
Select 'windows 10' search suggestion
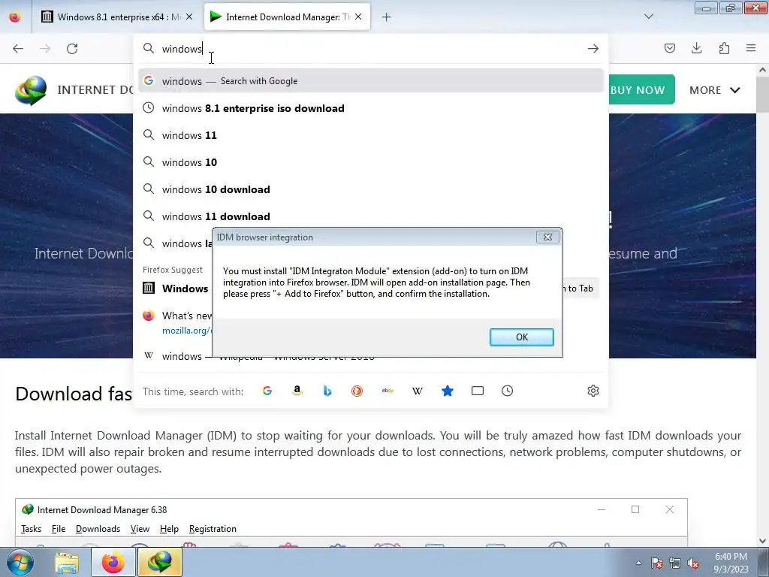point(370,162)
